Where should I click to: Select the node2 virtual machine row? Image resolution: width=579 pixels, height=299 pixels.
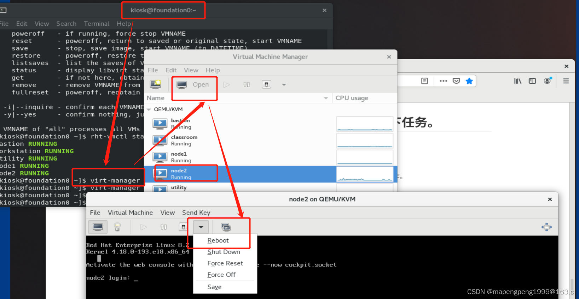271,174
